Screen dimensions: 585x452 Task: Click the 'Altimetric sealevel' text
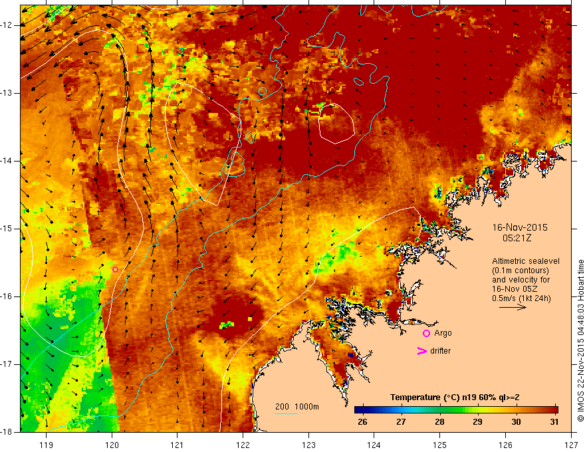click(x=526, y=261)
